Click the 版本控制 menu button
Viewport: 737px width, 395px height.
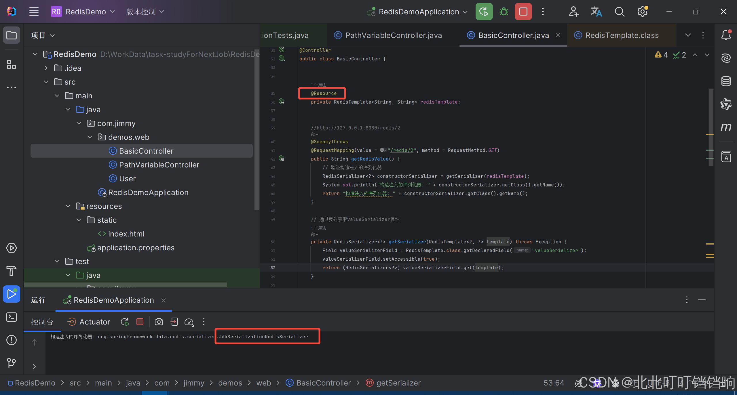point(145,12)
